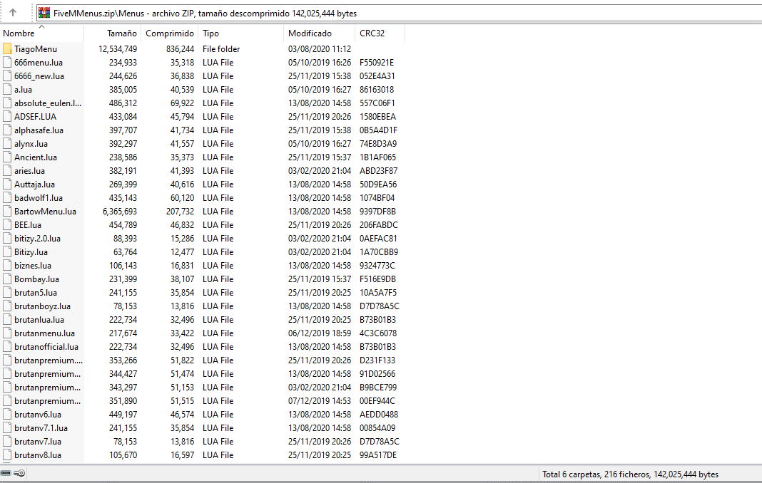Click file icon of BEE.lua
Image resolution: width=762 pixels, height=483 pixels.
pyautogui.click(x=7, y=225)
